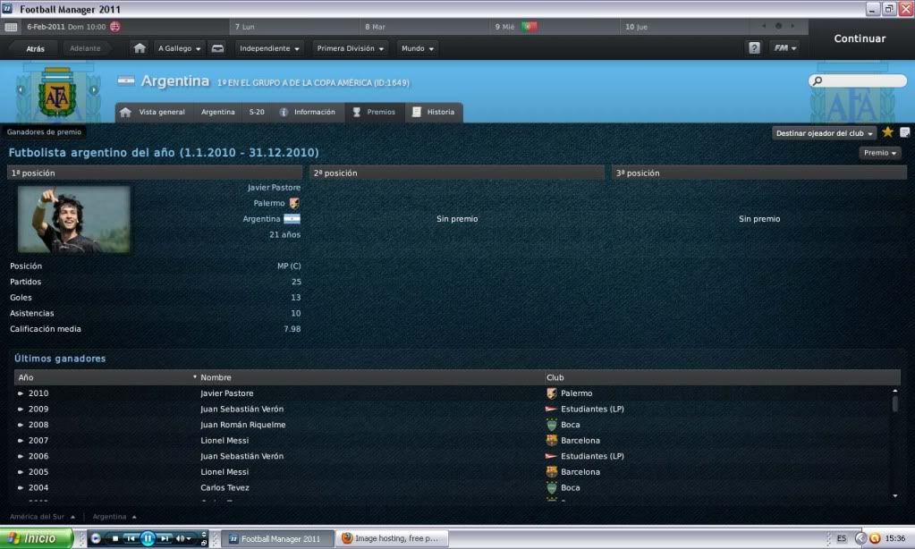Select the Premios tab
This screenshot has height=549, width=915.
pyautogui.click(x=374, y=112)
